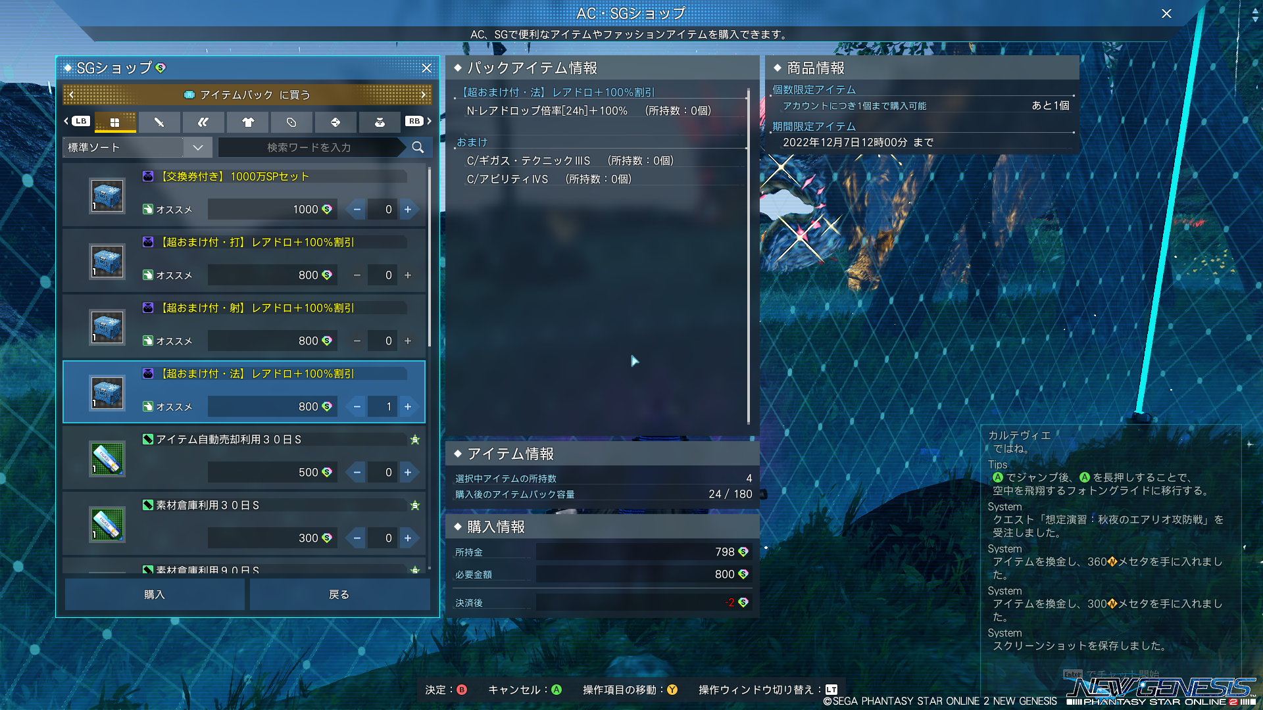The image size is (1263, 710).
Task: Go to next shop mode with right banner arrow
Action: tap(424, 95)
